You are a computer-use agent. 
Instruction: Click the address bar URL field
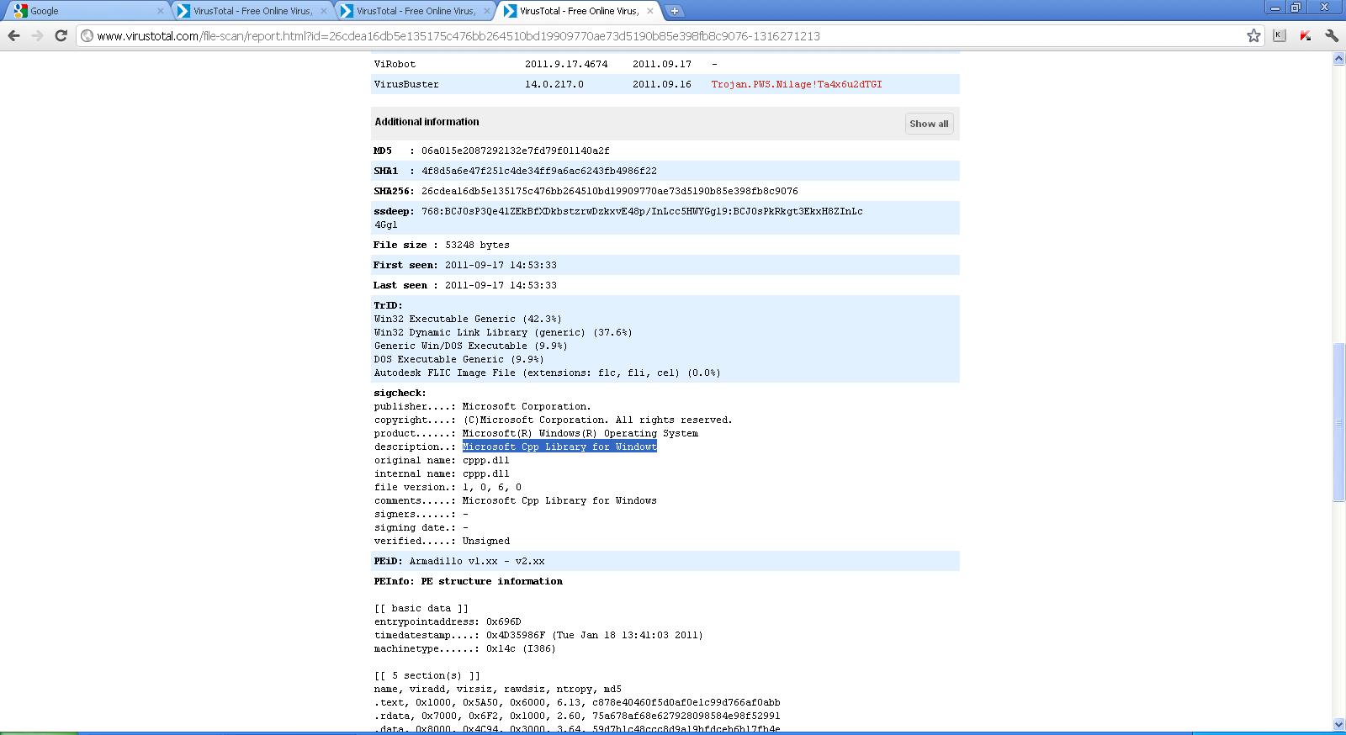(669, 36)
